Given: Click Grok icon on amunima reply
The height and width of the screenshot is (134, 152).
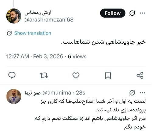Looking at the screenshot, I should pyautogui.click(x=132, y=93).
